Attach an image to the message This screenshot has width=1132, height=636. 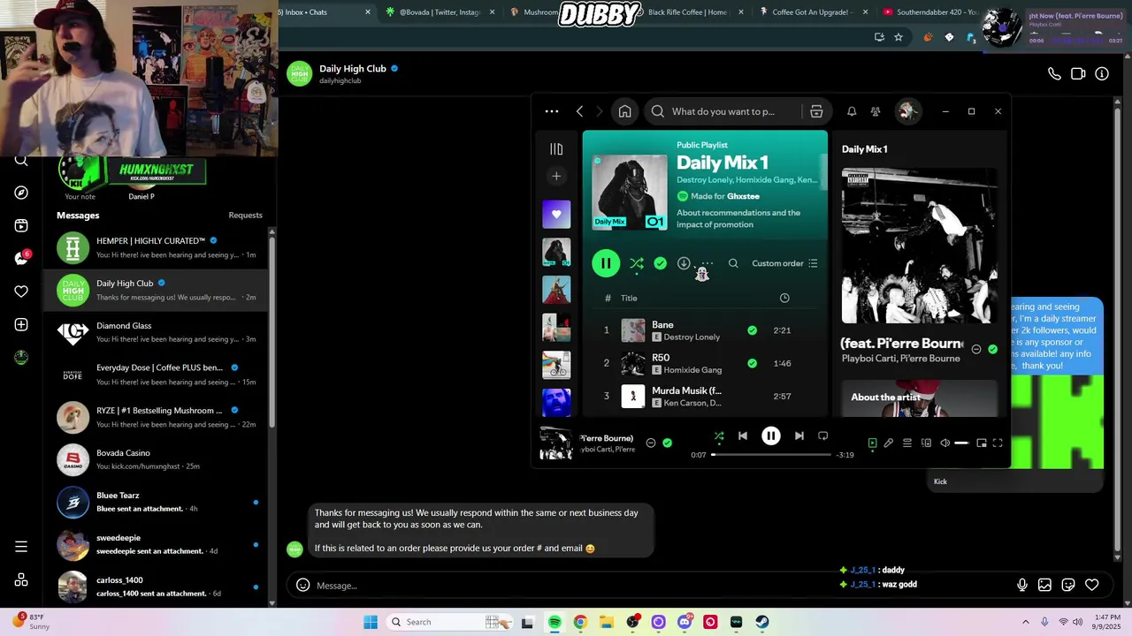click(1044, 585)
